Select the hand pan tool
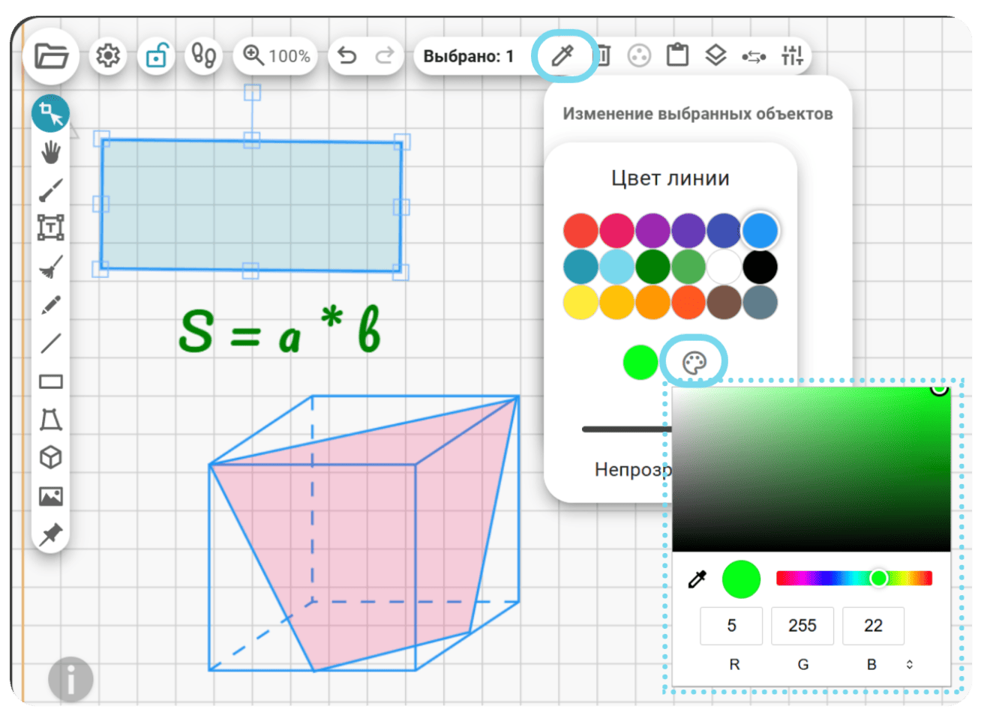The width and height of the screenshot is (987, 712). click(51, 152)
